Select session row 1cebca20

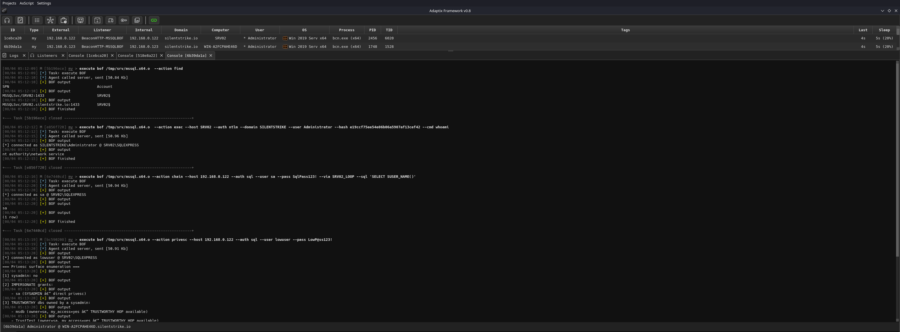13,38
